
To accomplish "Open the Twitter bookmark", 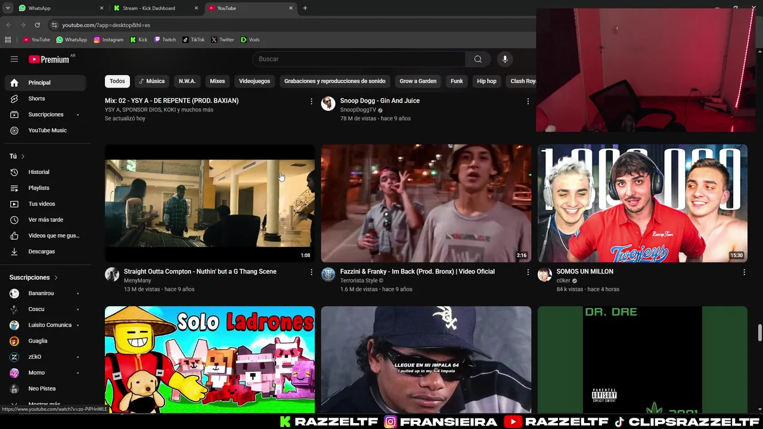I will 223,40.
